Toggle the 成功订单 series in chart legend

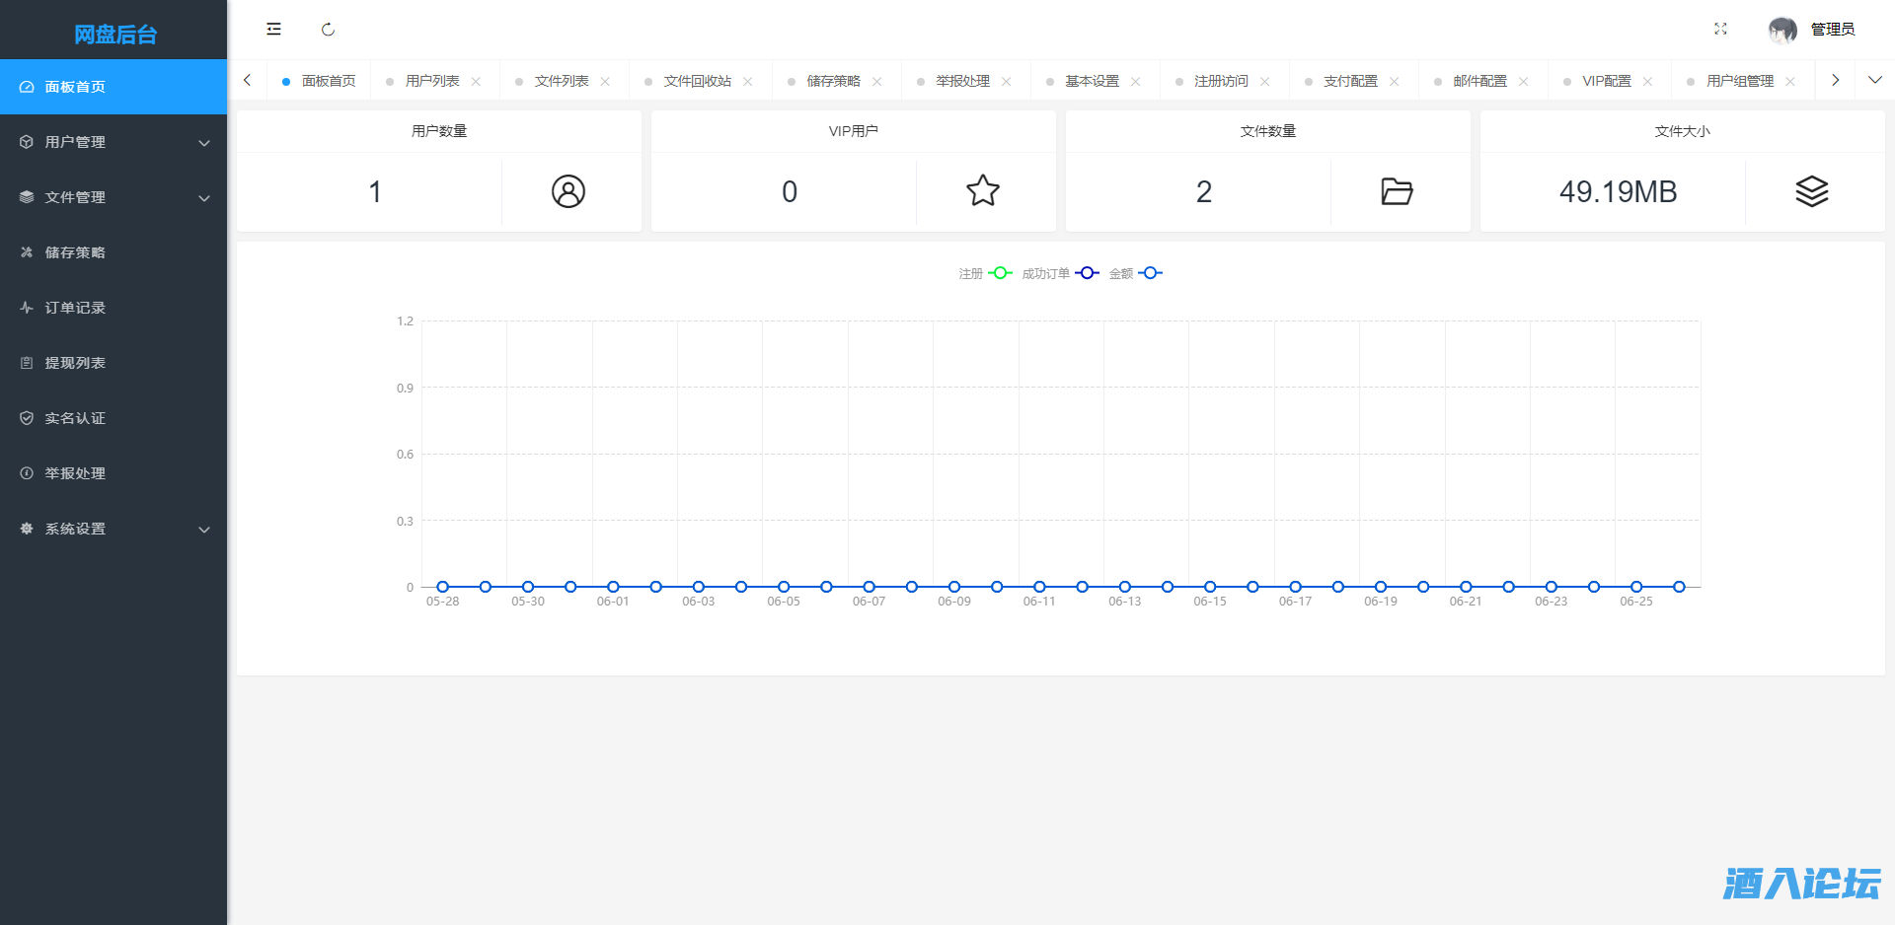point(1059,273)
